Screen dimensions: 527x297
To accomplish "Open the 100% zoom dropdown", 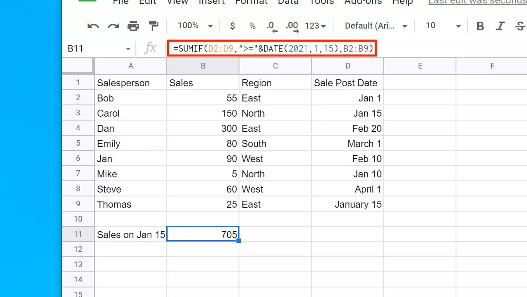I will coord(196,26).
